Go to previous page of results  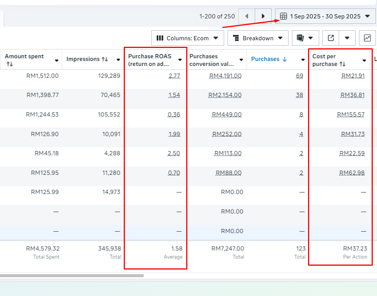247,16
